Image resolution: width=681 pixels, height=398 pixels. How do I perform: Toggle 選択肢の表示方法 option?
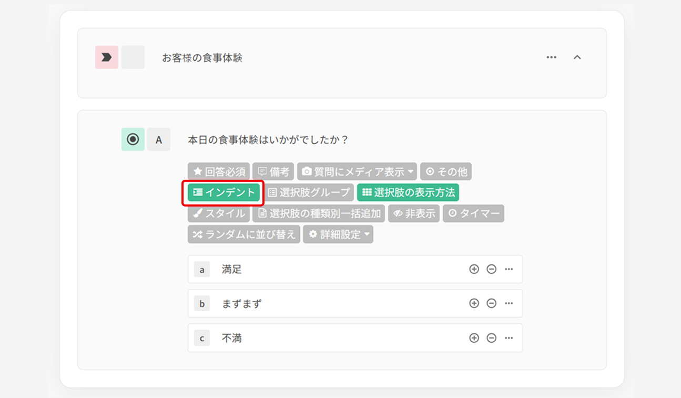point(408,192)
